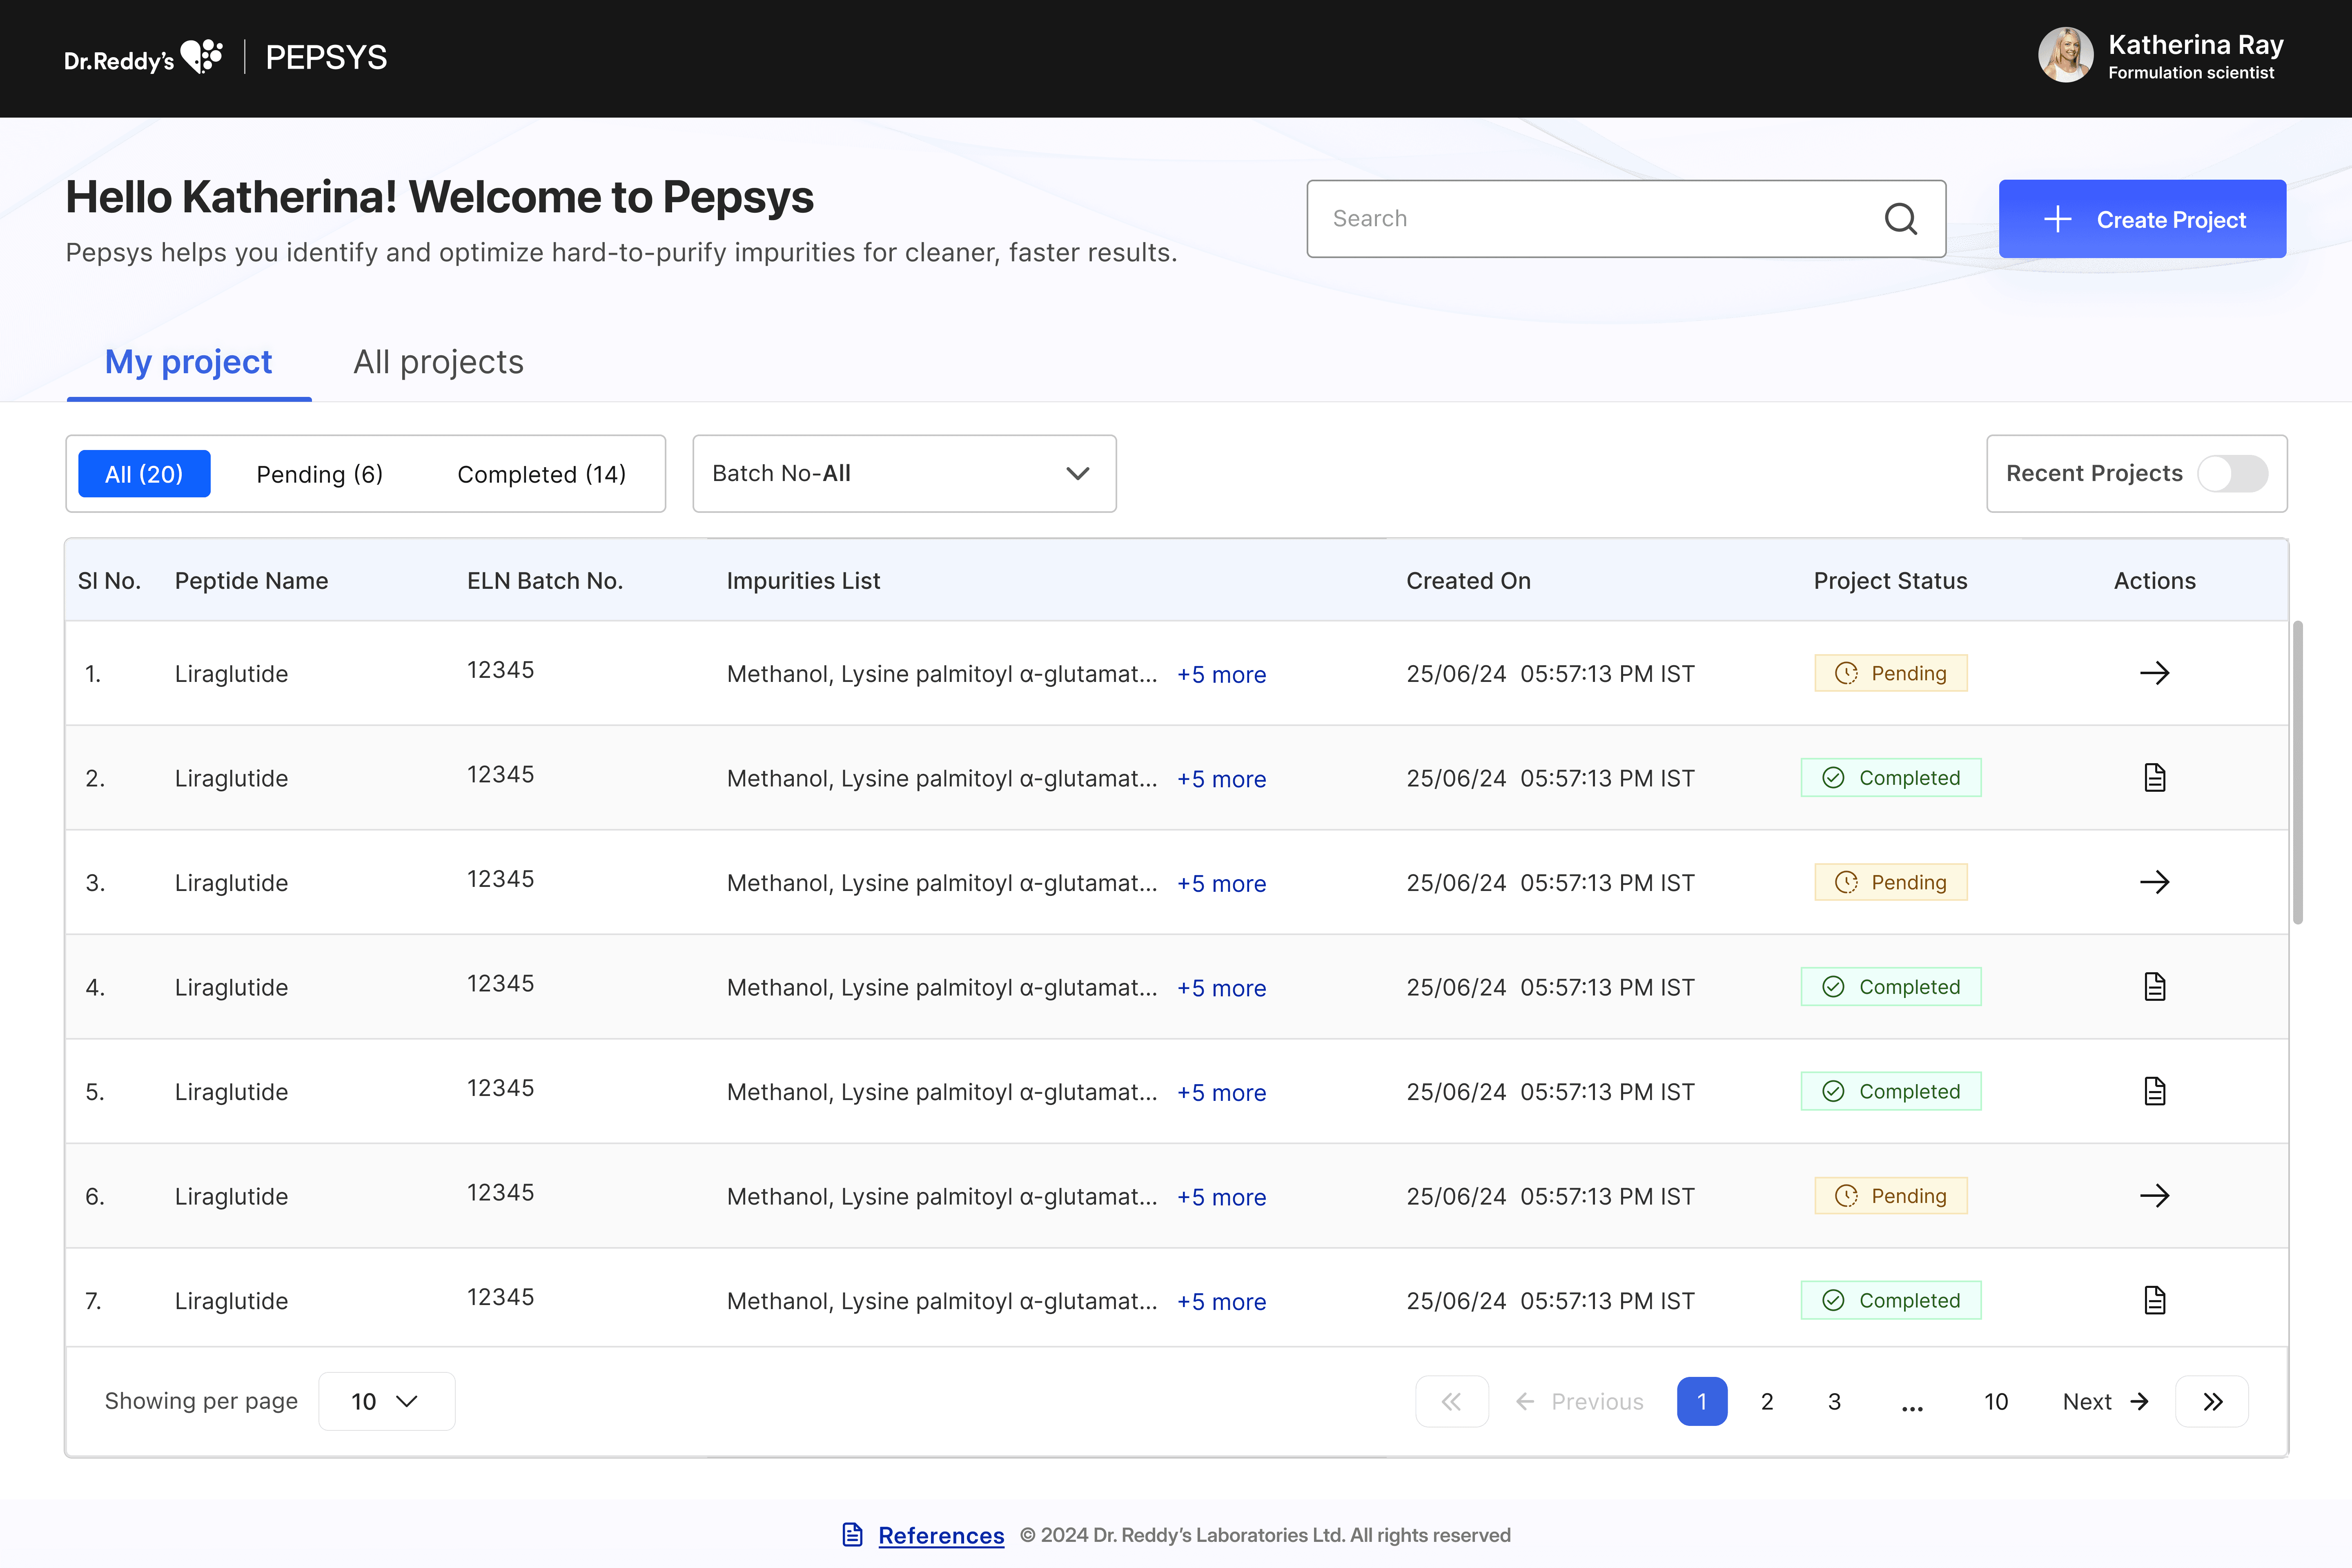Image resolution: width=2352 pixels, height=1568 pixels.
Task: Jump to last page double chevron
Action: (2212, 1401)
